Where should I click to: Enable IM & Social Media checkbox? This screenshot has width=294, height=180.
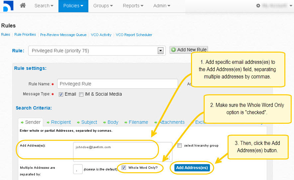(x=81, y=94)
